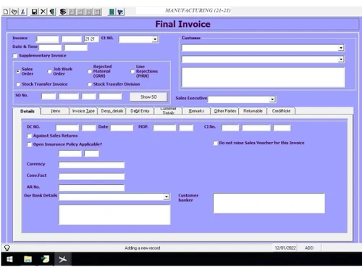Switch to the Details tab

(28, 111)
